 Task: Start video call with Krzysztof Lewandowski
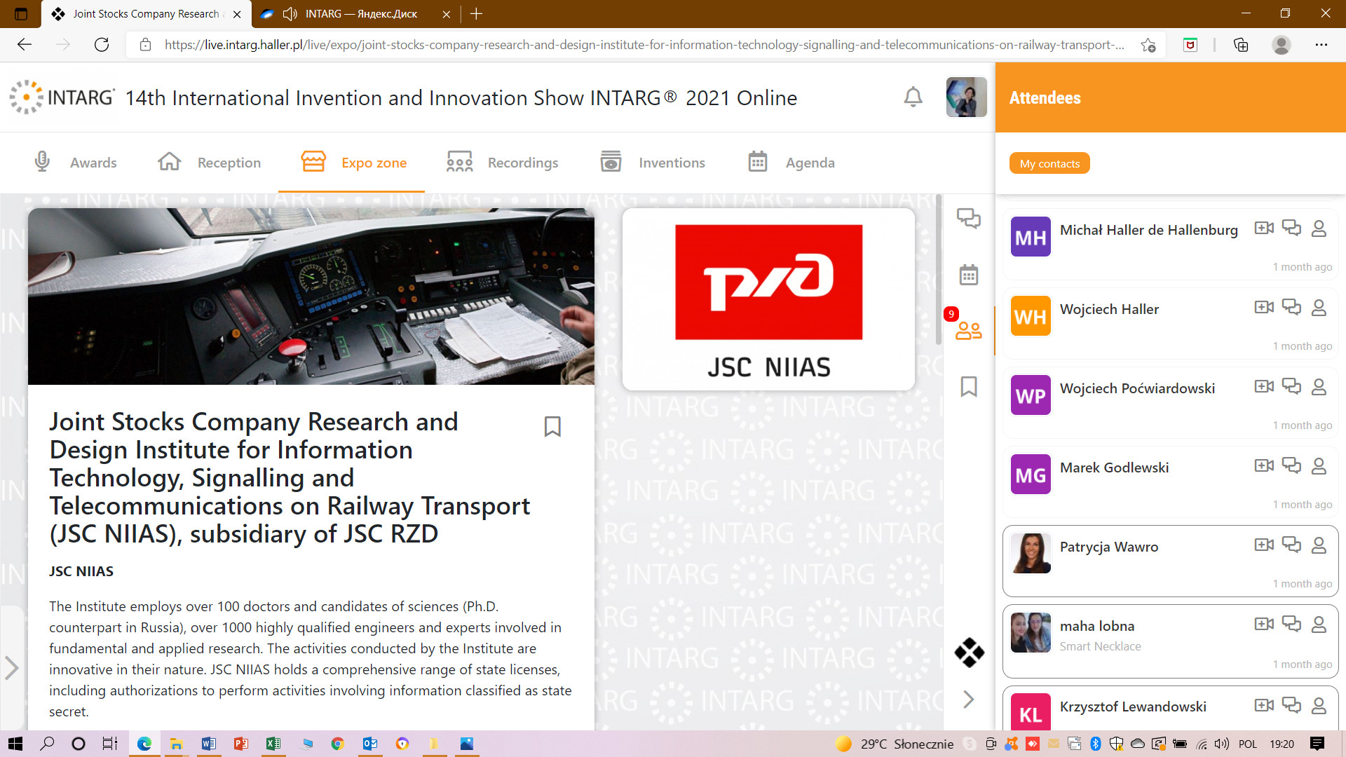[1264, 705]
